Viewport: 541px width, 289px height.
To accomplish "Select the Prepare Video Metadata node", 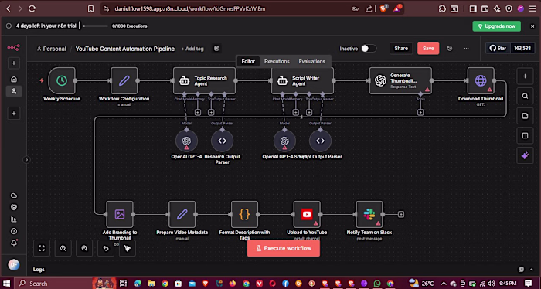I will 182,214.
